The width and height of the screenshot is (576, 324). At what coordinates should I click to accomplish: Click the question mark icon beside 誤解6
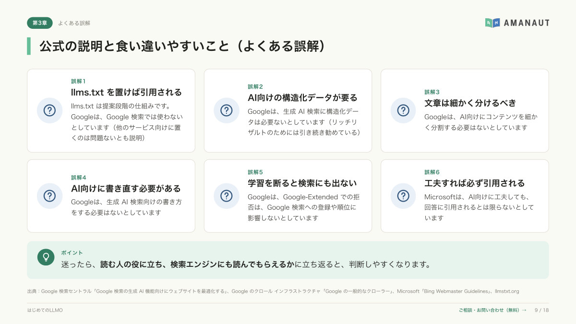tap(403, 196)
